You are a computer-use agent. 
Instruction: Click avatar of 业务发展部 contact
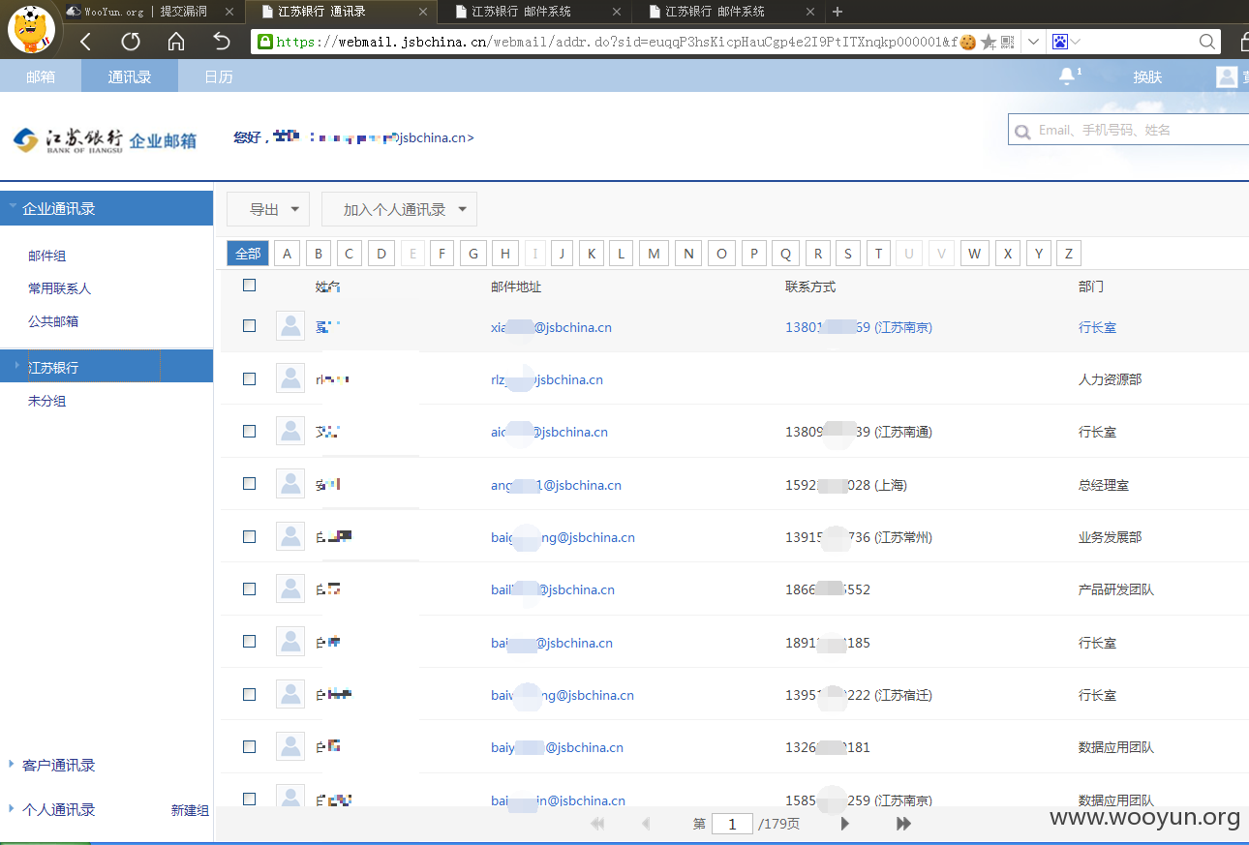(x=290, y=536)
